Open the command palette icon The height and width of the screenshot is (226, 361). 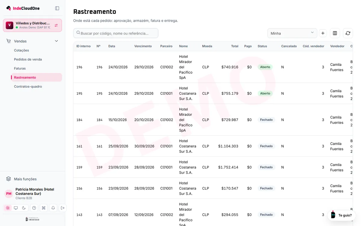pyautogui.click(x=44, y=208)
